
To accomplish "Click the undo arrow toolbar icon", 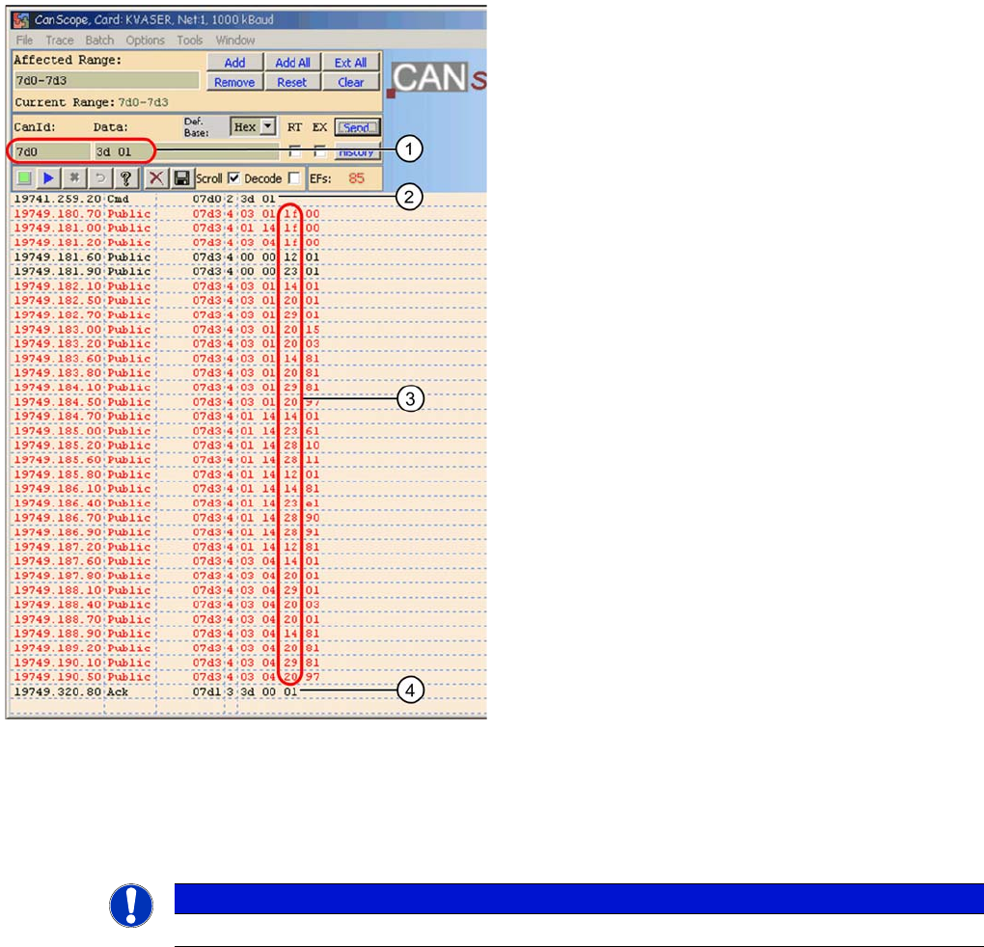I will (x=99, y=178).
